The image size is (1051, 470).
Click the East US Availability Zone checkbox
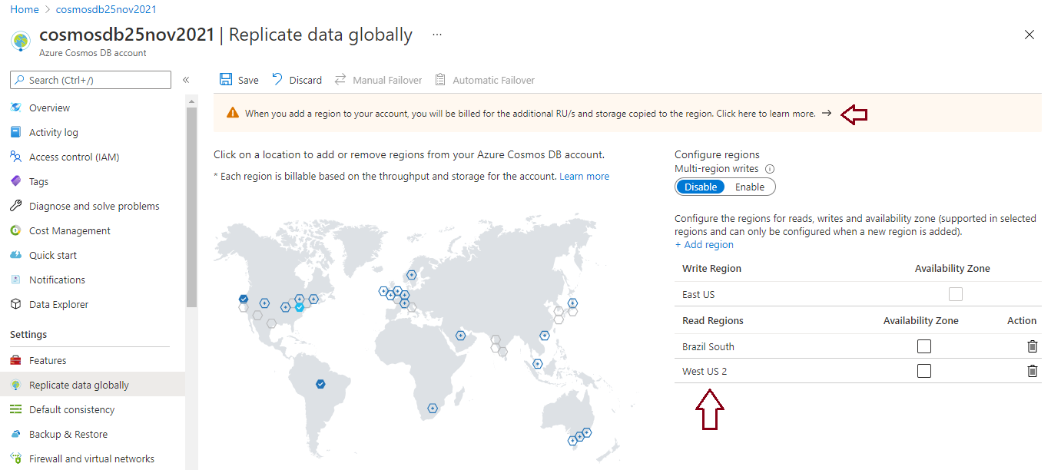(956, 294)
